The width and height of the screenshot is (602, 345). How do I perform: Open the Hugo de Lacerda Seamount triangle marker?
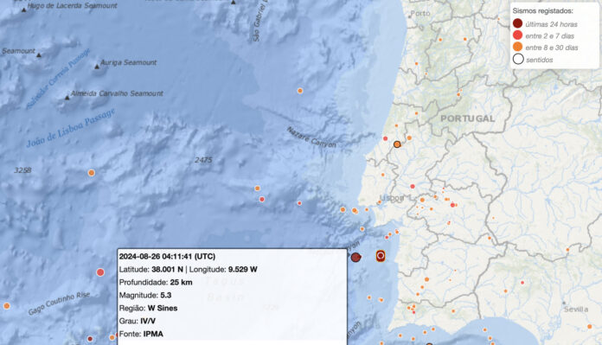[24, 10]
